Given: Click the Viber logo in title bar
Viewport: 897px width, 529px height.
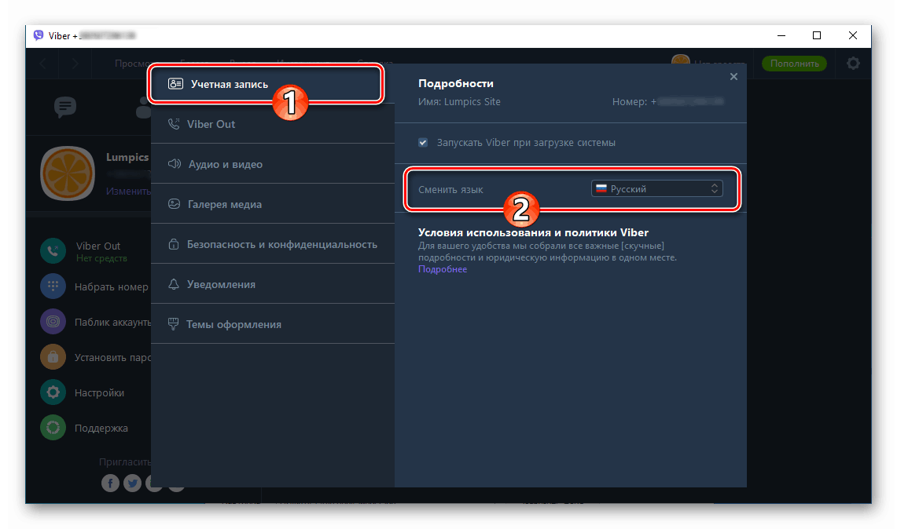Looking at the screenshot, I should [x=39, y=35].
